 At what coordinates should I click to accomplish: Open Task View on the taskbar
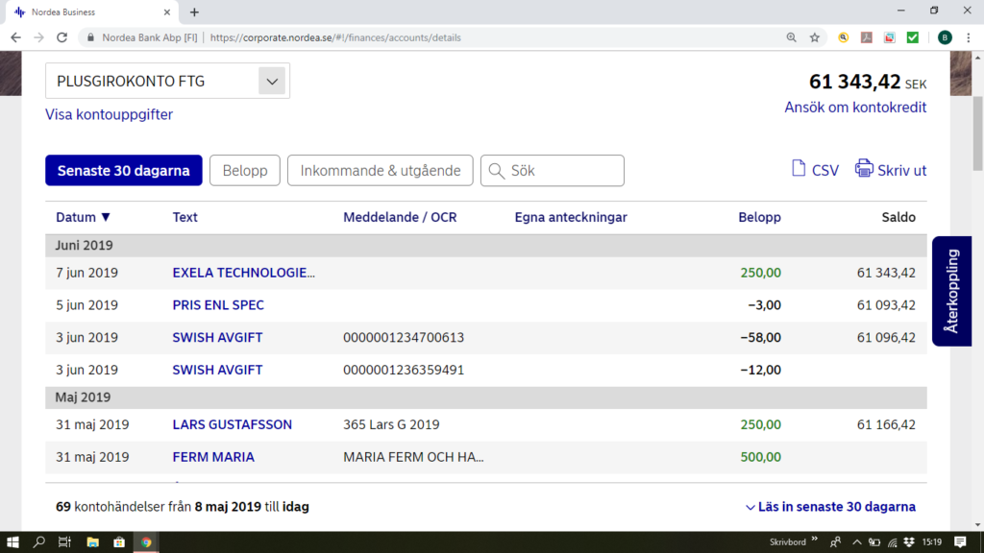tap(64, 542)
